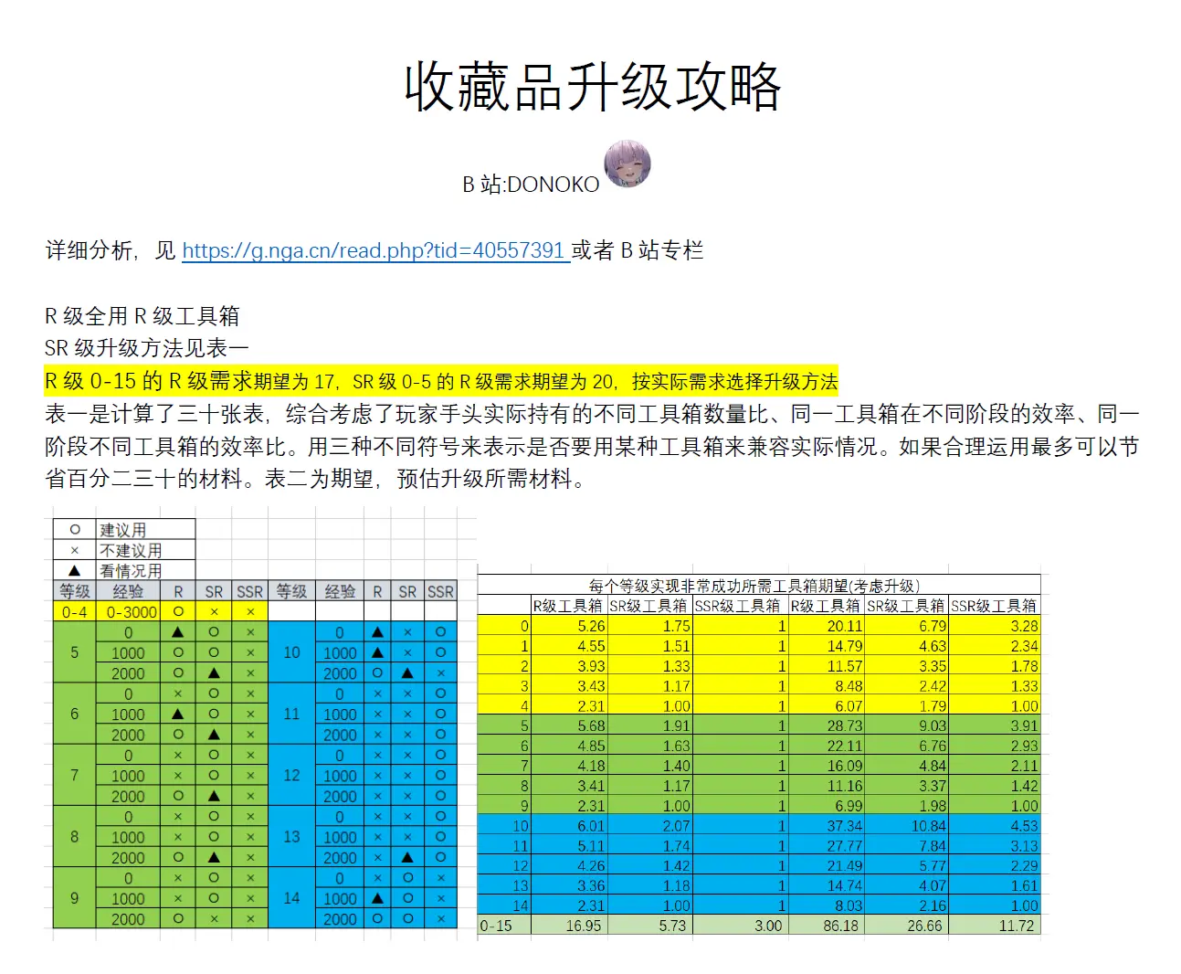The height and width of the screenshot is (974, 1181).
Task: Select the 0-3000 experience cell
Action: pos(129,611)
